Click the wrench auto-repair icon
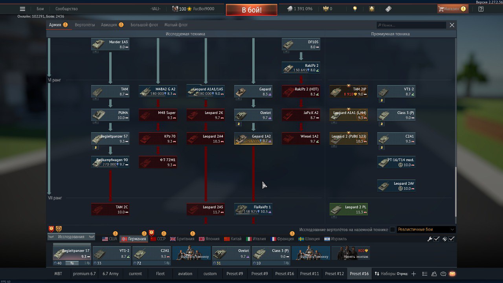The height and width of the screenshot is (283, 503). (430, 239)
